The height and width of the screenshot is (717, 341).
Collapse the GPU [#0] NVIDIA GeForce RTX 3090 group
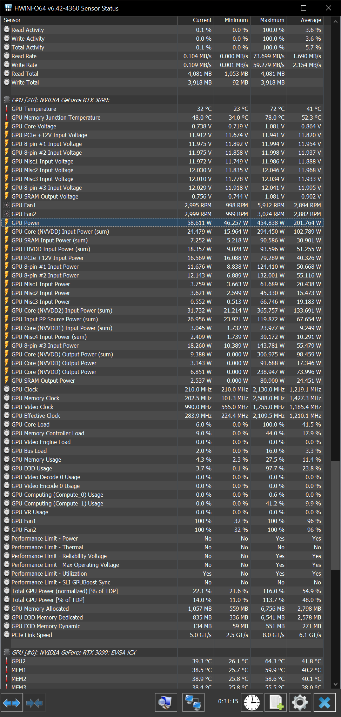tap(6, 100)
